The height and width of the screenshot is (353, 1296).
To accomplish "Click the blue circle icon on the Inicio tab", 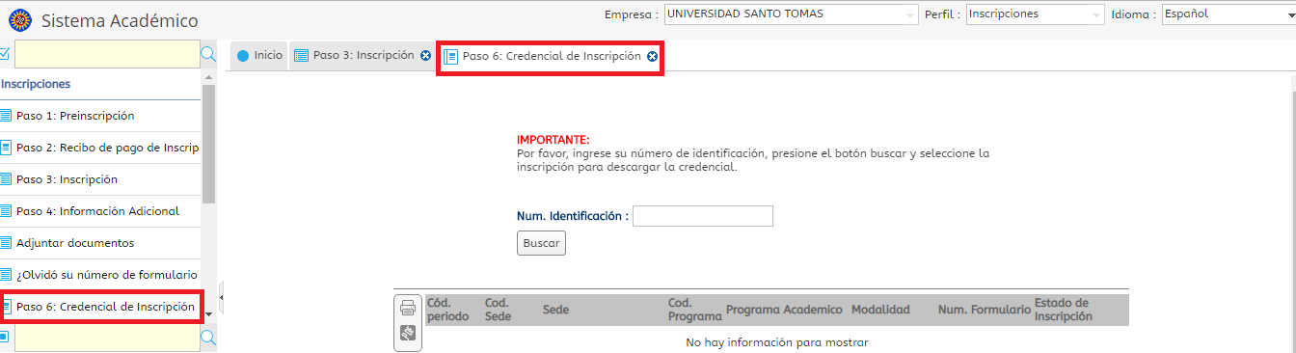I will [243, 56].
